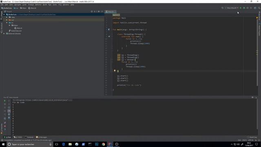Open the TODO tool window tab
The image size is (261, 147).
[18, 137]
